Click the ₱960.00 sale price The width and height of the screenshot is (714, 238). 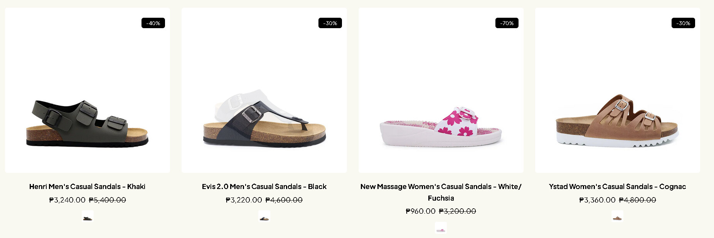(421, 211)
